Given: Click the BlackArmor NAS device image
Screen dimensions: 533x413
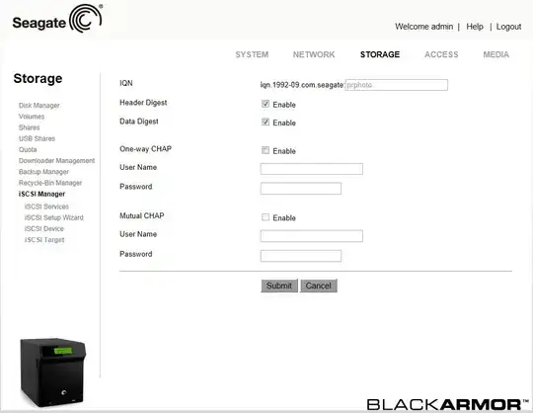Looking at the screenshot, I should [x=52, y=372].
